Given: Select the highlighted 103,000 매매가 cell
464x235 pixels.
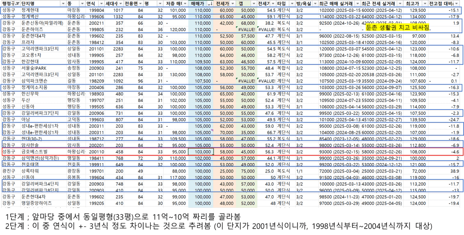Looking at the screenshot, I should point(201,152).
